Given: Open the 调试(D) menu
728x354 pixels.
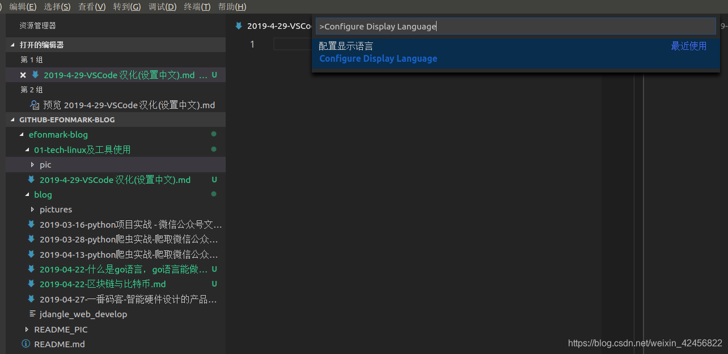Looking at the screenshot, I should 162,7.
